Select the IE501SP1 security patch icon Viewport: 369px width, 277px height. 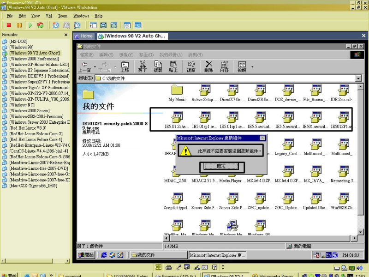pos(344,120)
